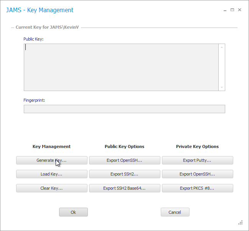The height and width of the screenshot is (231, 249).
Task: Close the JAMS Key Management window
Action: [x=239, y=10]
